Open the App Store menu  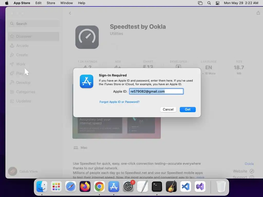(22, 3)
